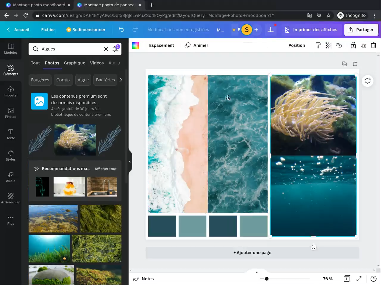
Task: Show more suggestion chips after Bactéries
Action: pos(121,80)
